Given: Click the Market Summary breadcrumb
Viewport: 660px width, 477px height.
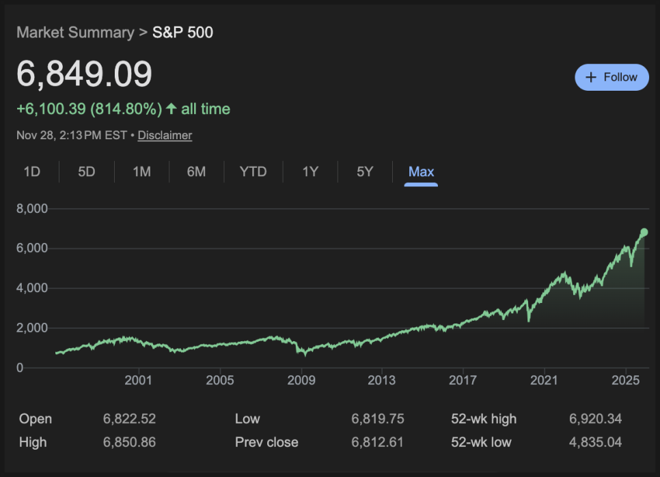Looking at the screenshot, I should pos(75,32).
